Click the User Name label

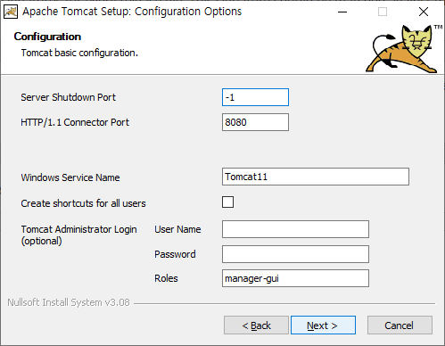tap(177, 229)
